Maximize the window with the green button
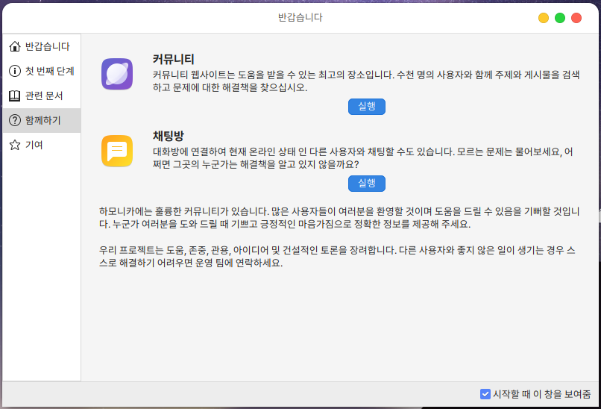601x409 pixels. point(560,17)
